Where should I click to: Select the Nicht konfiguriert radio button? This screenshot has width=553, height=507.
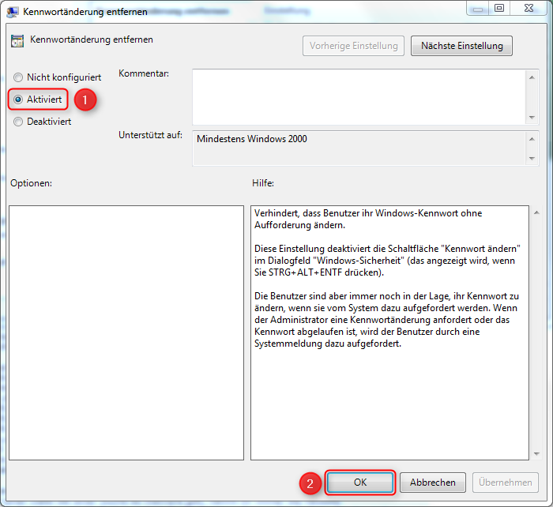18,77
